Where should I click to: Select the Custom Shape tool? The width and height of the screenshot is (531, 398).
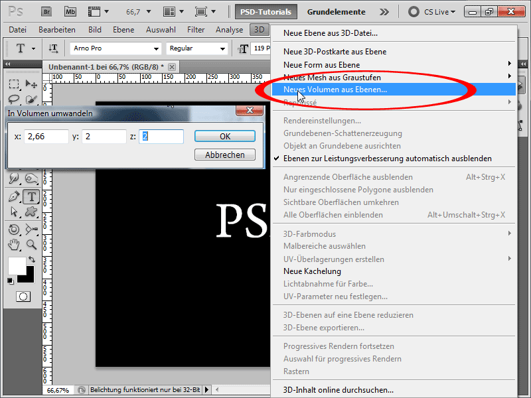[x=31, y=212]
